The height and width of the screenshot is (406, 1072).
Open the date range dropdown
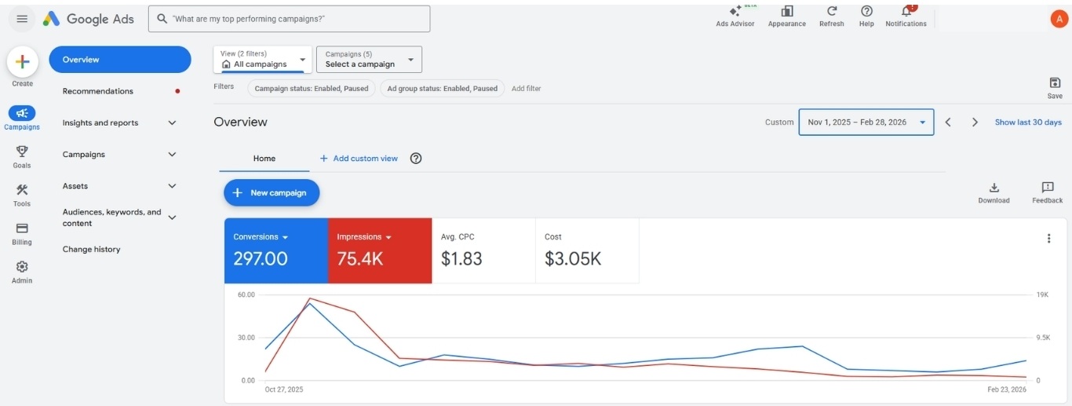tap(866, 123)
